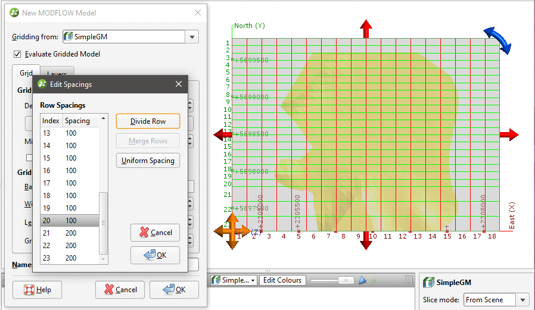The width and height of the screenshot is (535, 310).
Task: Click the blue rotate handle on grid
Action: (497, 40)
